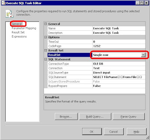
Task: Collapse the SQL Statement property group
Action: tap(46, 59)
